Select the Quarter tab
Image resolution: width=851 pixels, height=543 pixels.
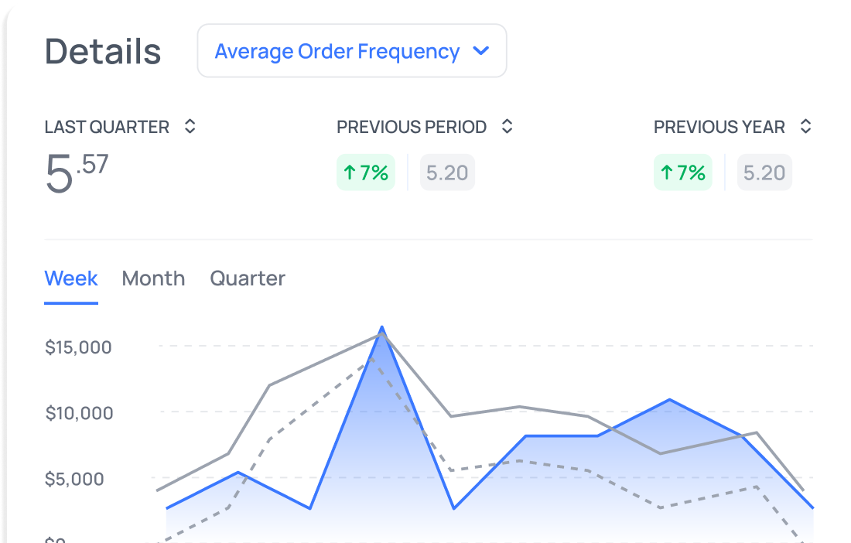(248, 278)
